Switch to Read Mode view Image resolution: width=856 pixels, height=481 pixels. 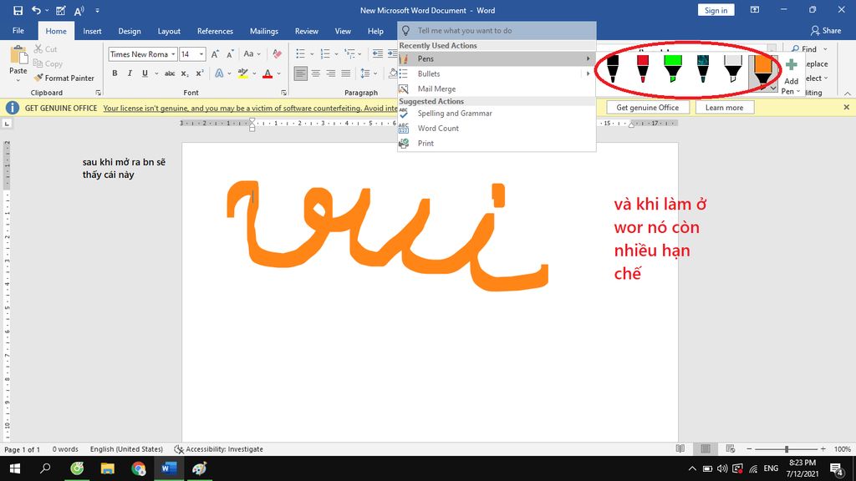click(680, 448)
